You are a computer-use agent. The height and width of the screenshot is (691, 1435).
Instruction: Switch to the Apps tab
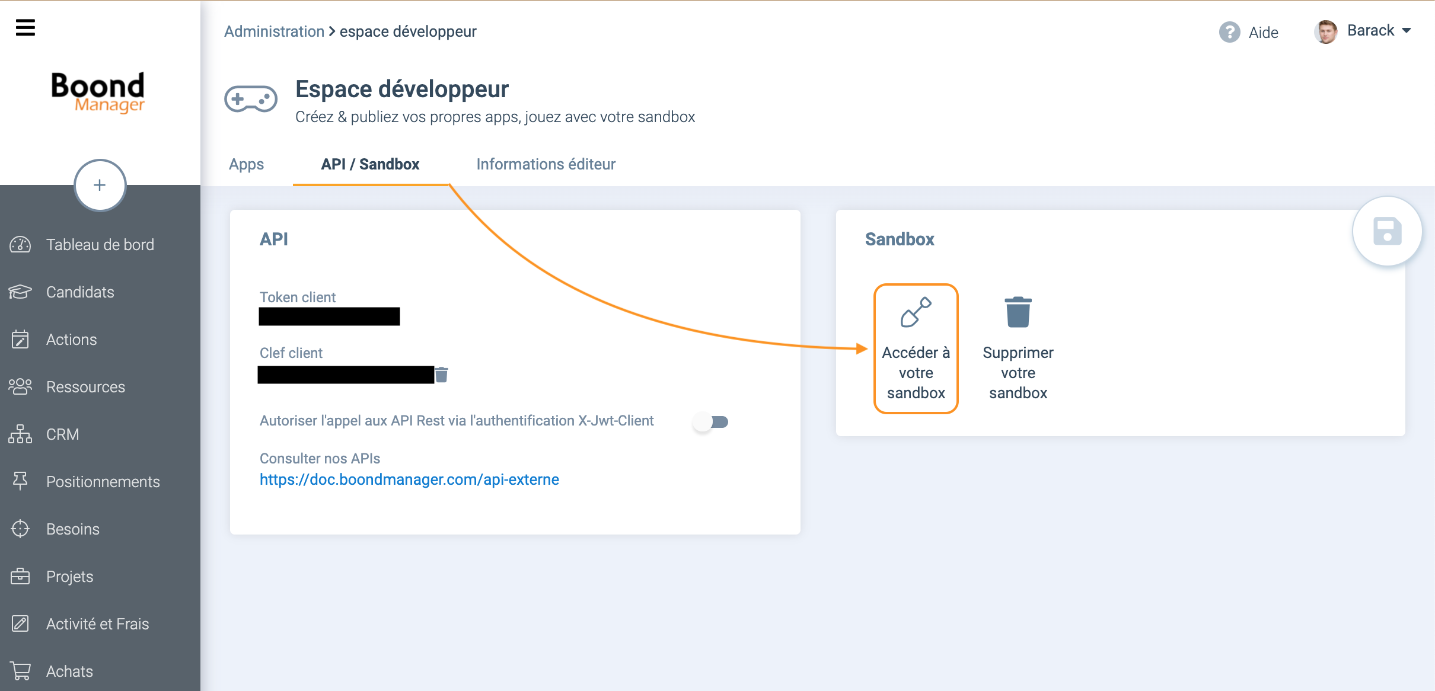click(x=247, y=164)
